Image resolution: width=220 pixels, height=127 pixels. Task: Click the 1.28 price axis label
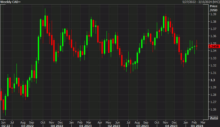(213, 95)
